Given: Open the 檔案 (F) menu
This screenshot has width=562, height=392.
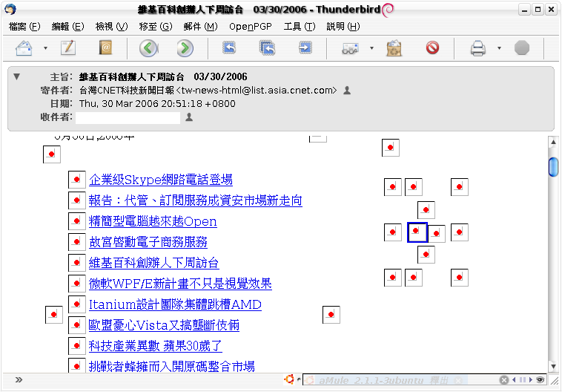Looking at the screenshot, I should tap(24, 27).
